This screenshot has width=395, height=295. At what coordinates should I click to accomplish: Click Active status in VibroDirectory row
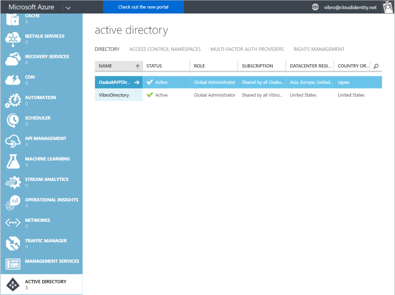point(162,95)
